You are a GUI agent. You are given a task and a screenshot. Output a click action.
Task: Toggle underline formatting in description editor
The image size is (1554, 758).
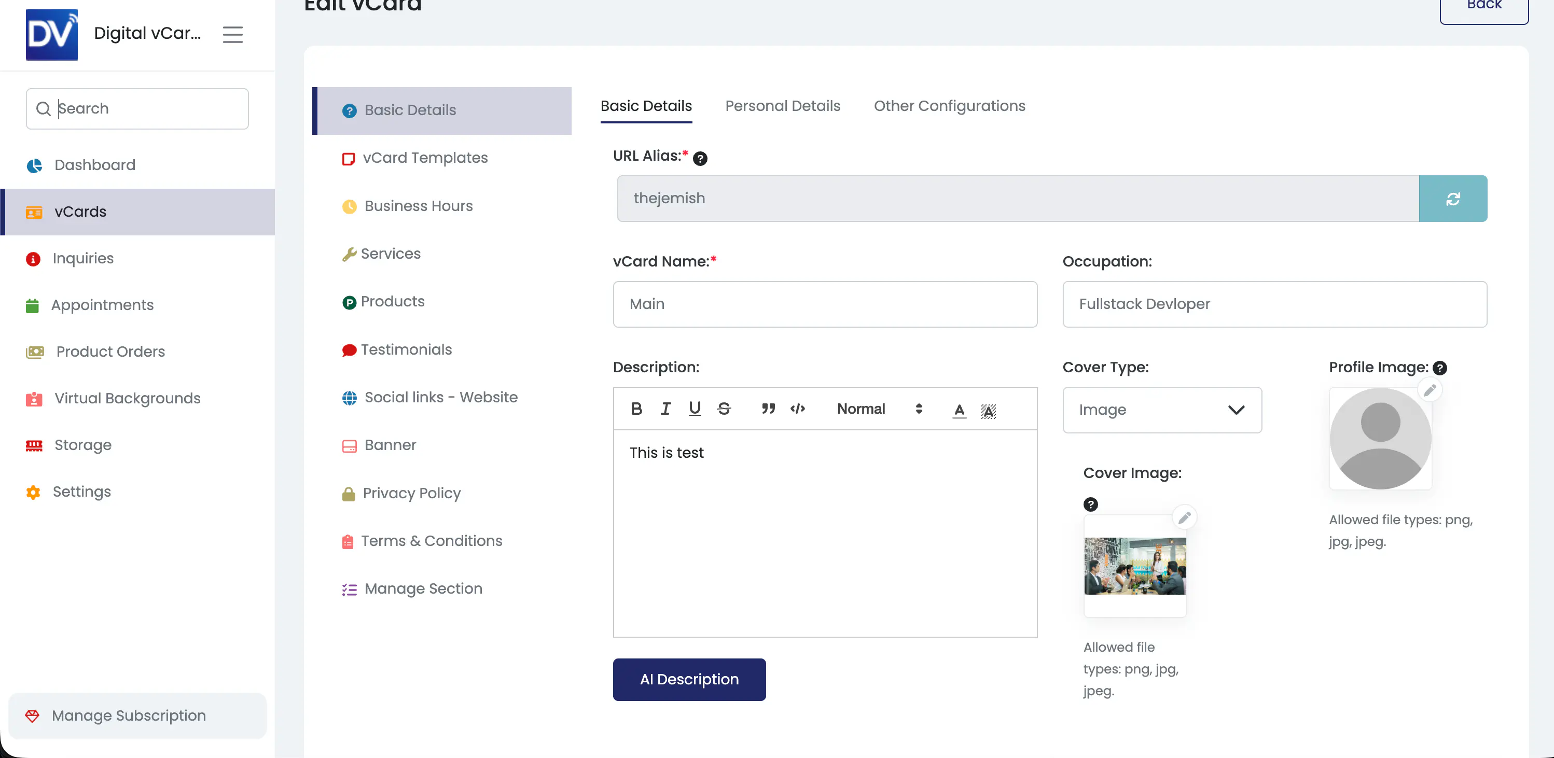695,409
